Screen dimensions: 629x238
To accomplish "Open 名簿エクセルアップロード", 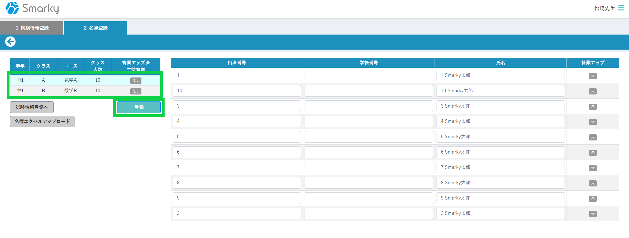I will pyautogui.click(x=42, y=122).
